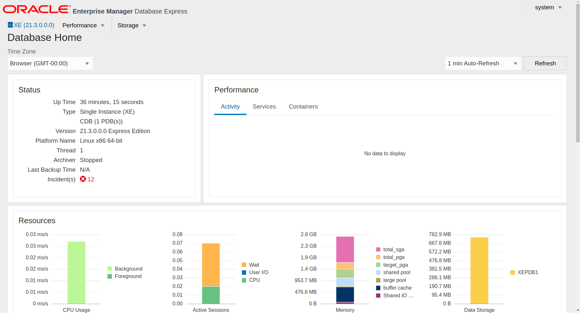The height and width of the screenshot is (316, 580).
Task: Open the 12 incidents link
Action: (91, 179)
